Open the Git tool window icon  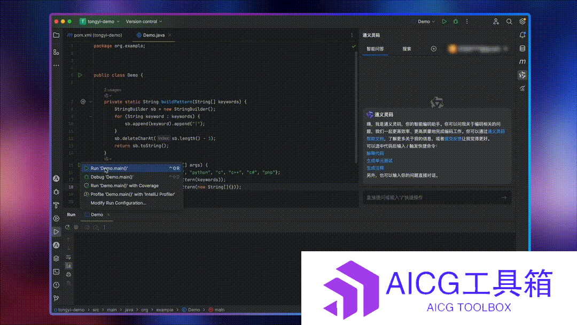pos(56,298)
